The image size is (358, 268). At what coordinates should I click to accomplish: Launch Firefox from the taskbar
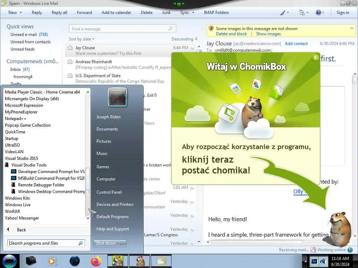click(x=96, y=261)
